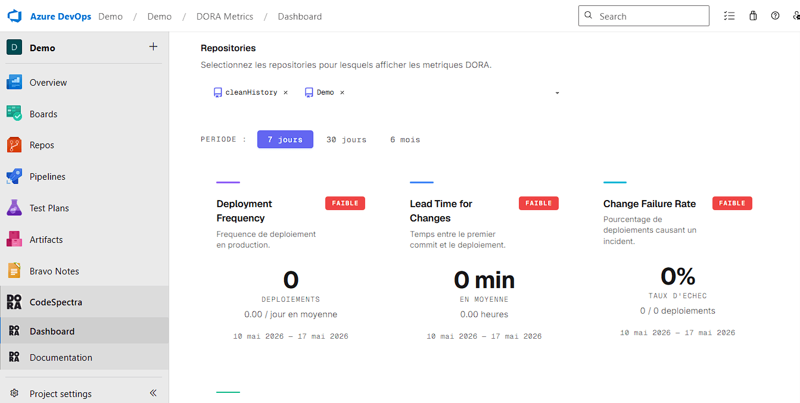The image size is (800, 403).
Task: Open the Repos hub icon
Action: (x=14, y=145)
